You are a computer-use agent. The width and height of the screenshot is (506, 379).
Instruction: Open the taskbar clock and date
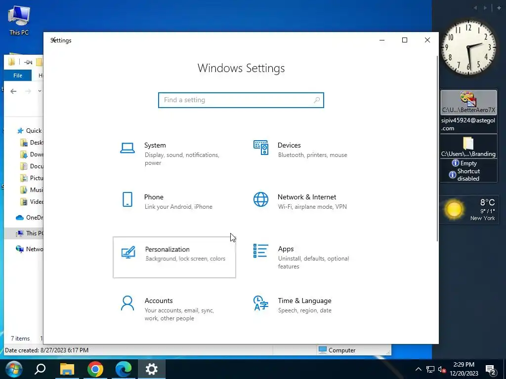point(464,369)
